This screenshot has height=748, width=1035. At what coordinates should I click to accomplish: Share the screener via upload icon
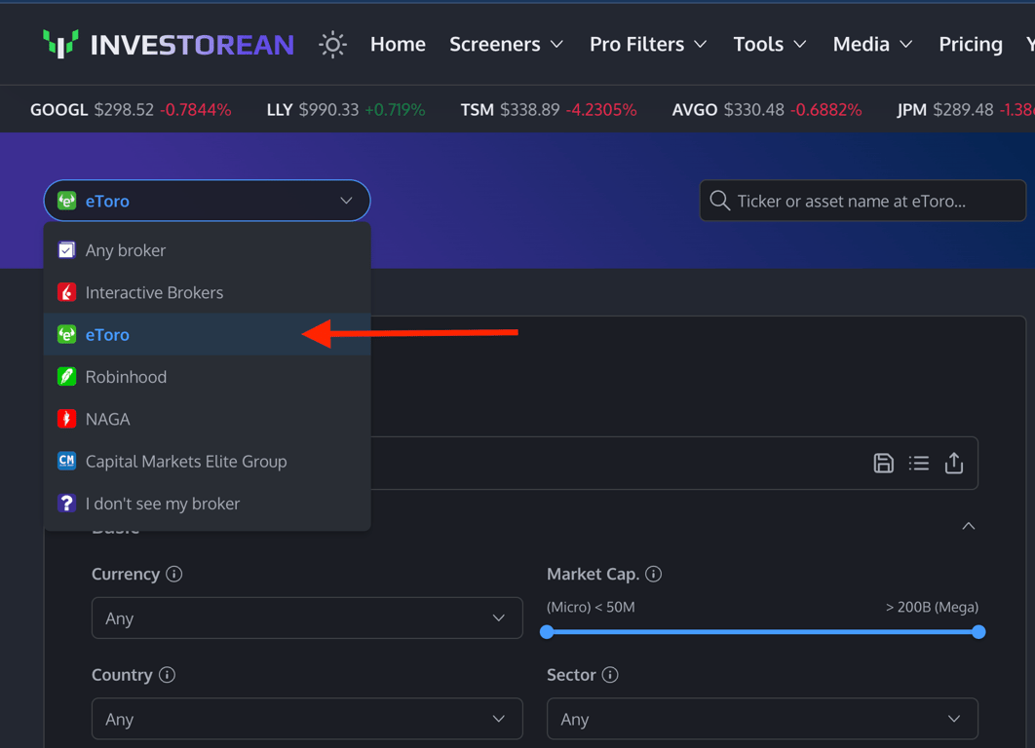[954, 463]
